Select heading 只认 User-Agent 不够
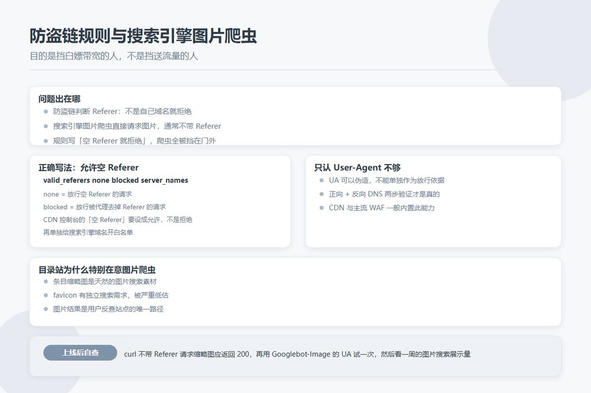 pos(358,168)
